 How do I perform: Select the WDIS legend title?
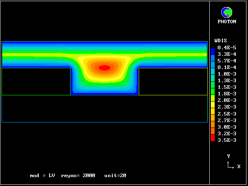[x=220, y=41]
